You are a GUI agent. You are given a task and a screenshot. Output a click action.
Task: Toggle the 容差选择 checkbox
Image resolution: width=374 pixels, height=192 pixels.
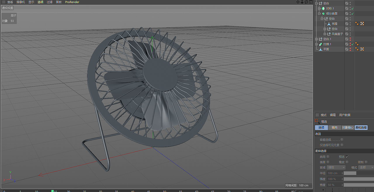342,140
